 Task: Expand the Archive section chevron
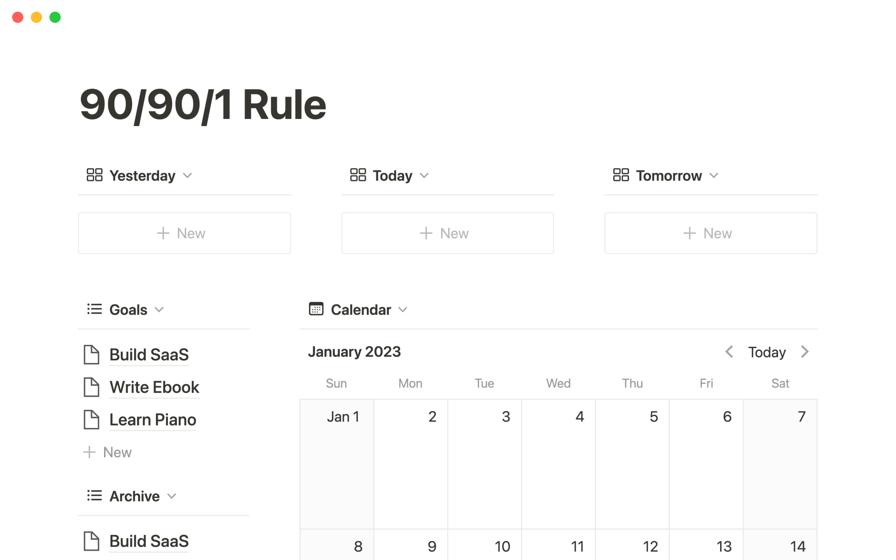(x=173, y=496)
